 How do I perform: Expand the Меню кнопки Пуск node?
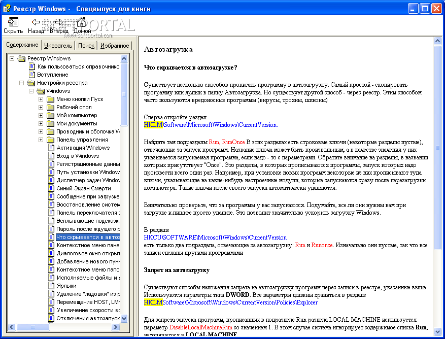41,99
